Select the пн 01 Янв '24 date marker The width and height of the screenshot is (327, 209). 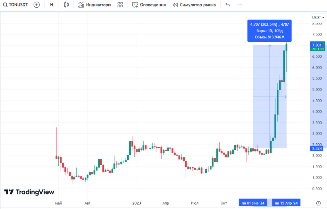point(253,203)
